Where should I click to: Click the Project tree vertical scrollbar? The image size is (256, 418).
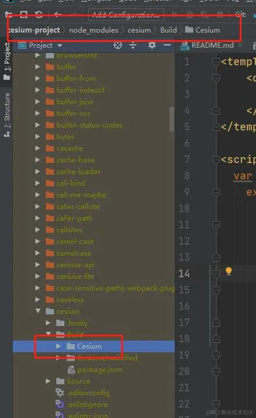point(172,119)
